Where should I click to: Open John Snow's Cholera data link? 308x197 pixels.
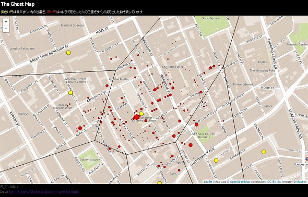point(44,191)
